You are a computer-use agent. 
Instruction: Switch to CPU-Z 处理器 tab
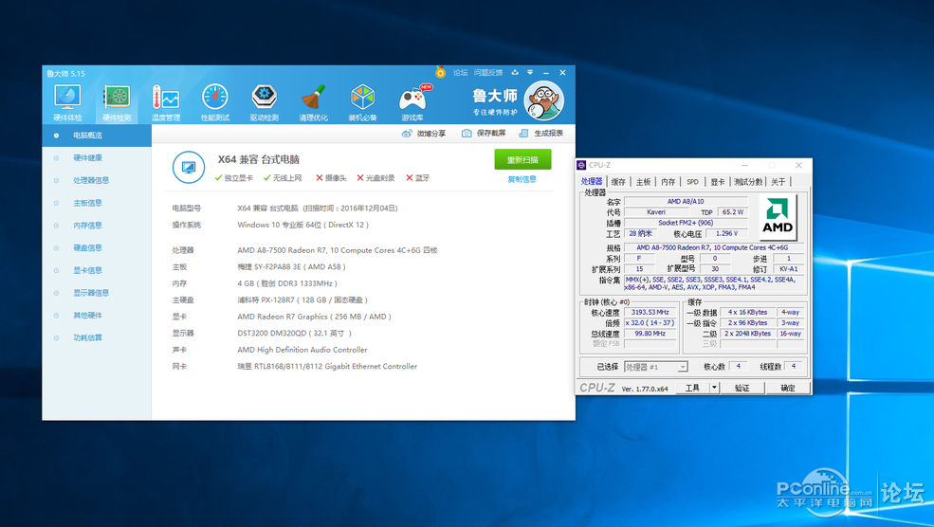(592, 182)
